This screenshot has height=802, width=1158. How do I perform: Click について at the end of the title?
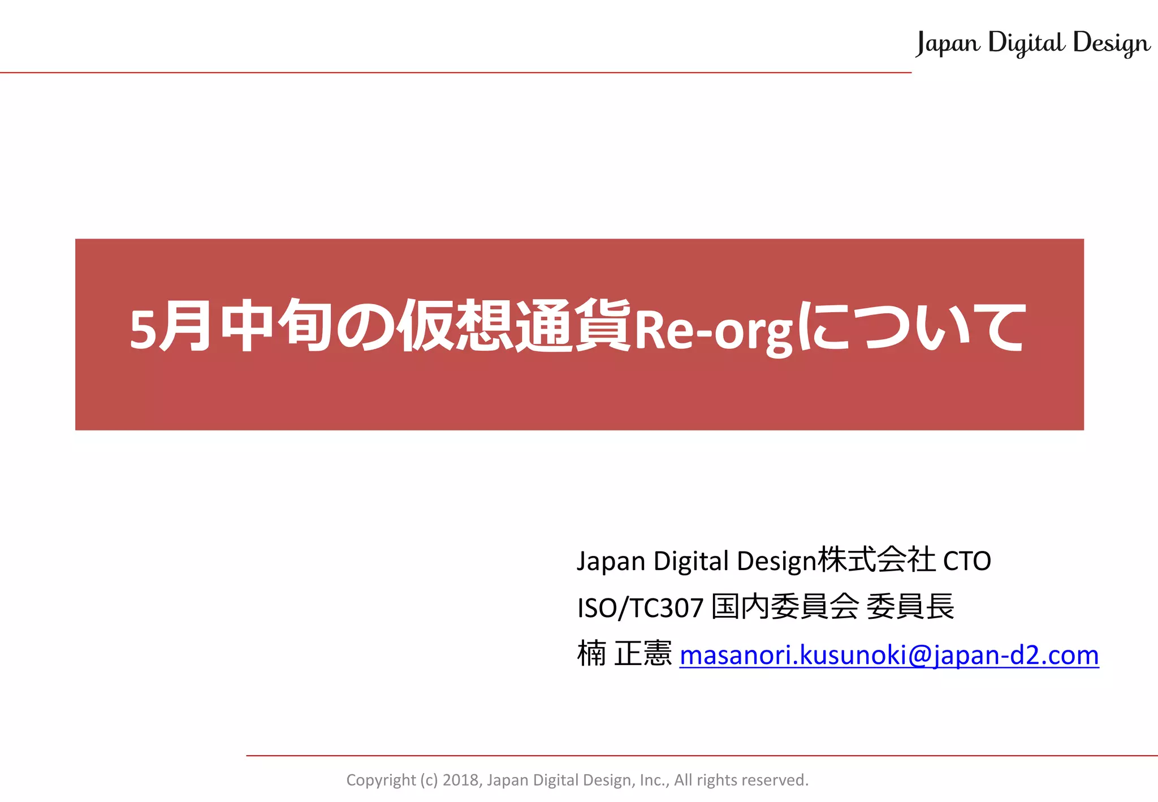pyautogui.click(x=911, y=328)
